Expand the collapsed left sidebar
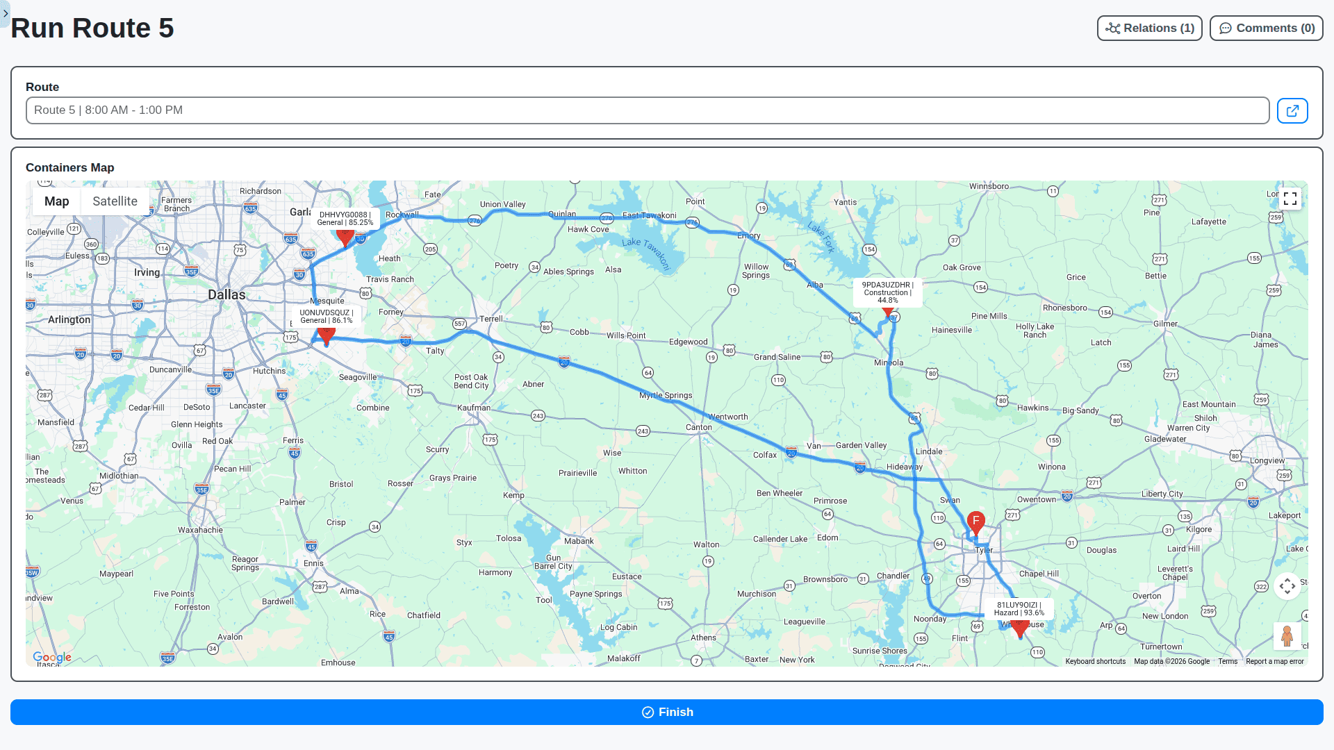 tap(6, 14)
